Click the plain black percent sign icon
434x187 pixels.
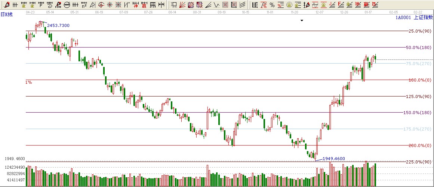tap(272, 5)
